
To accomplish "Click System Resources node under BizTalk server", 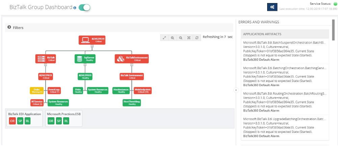I will coord(58,102).
